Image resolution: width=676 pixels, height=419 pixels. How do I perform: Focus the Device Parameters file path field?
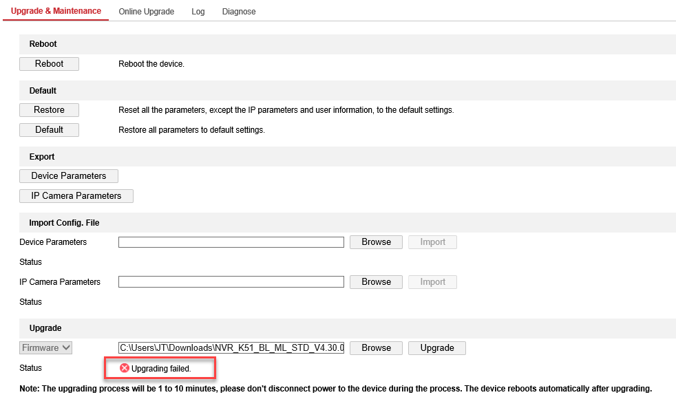(x=231, y=242)
